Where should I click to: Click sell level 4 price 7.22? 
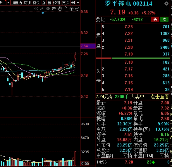(x=129, y=33)
